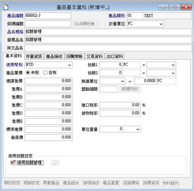
Task: Open the 出口資料 tab
Action: tap(114, 57)
